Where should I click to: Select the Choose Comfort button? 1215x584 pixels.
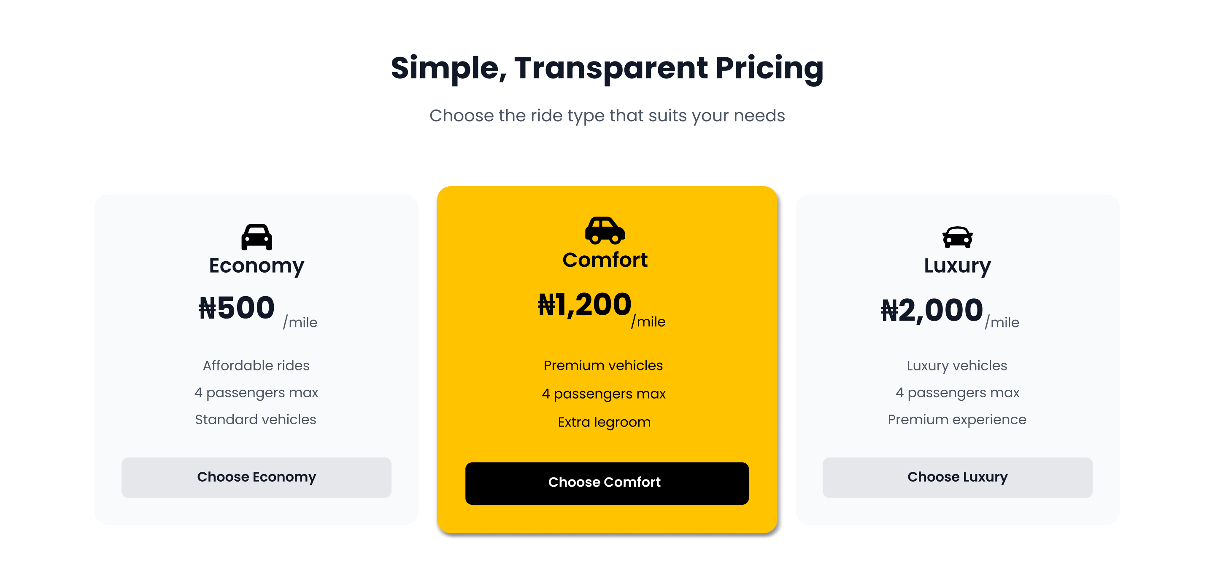607,483
